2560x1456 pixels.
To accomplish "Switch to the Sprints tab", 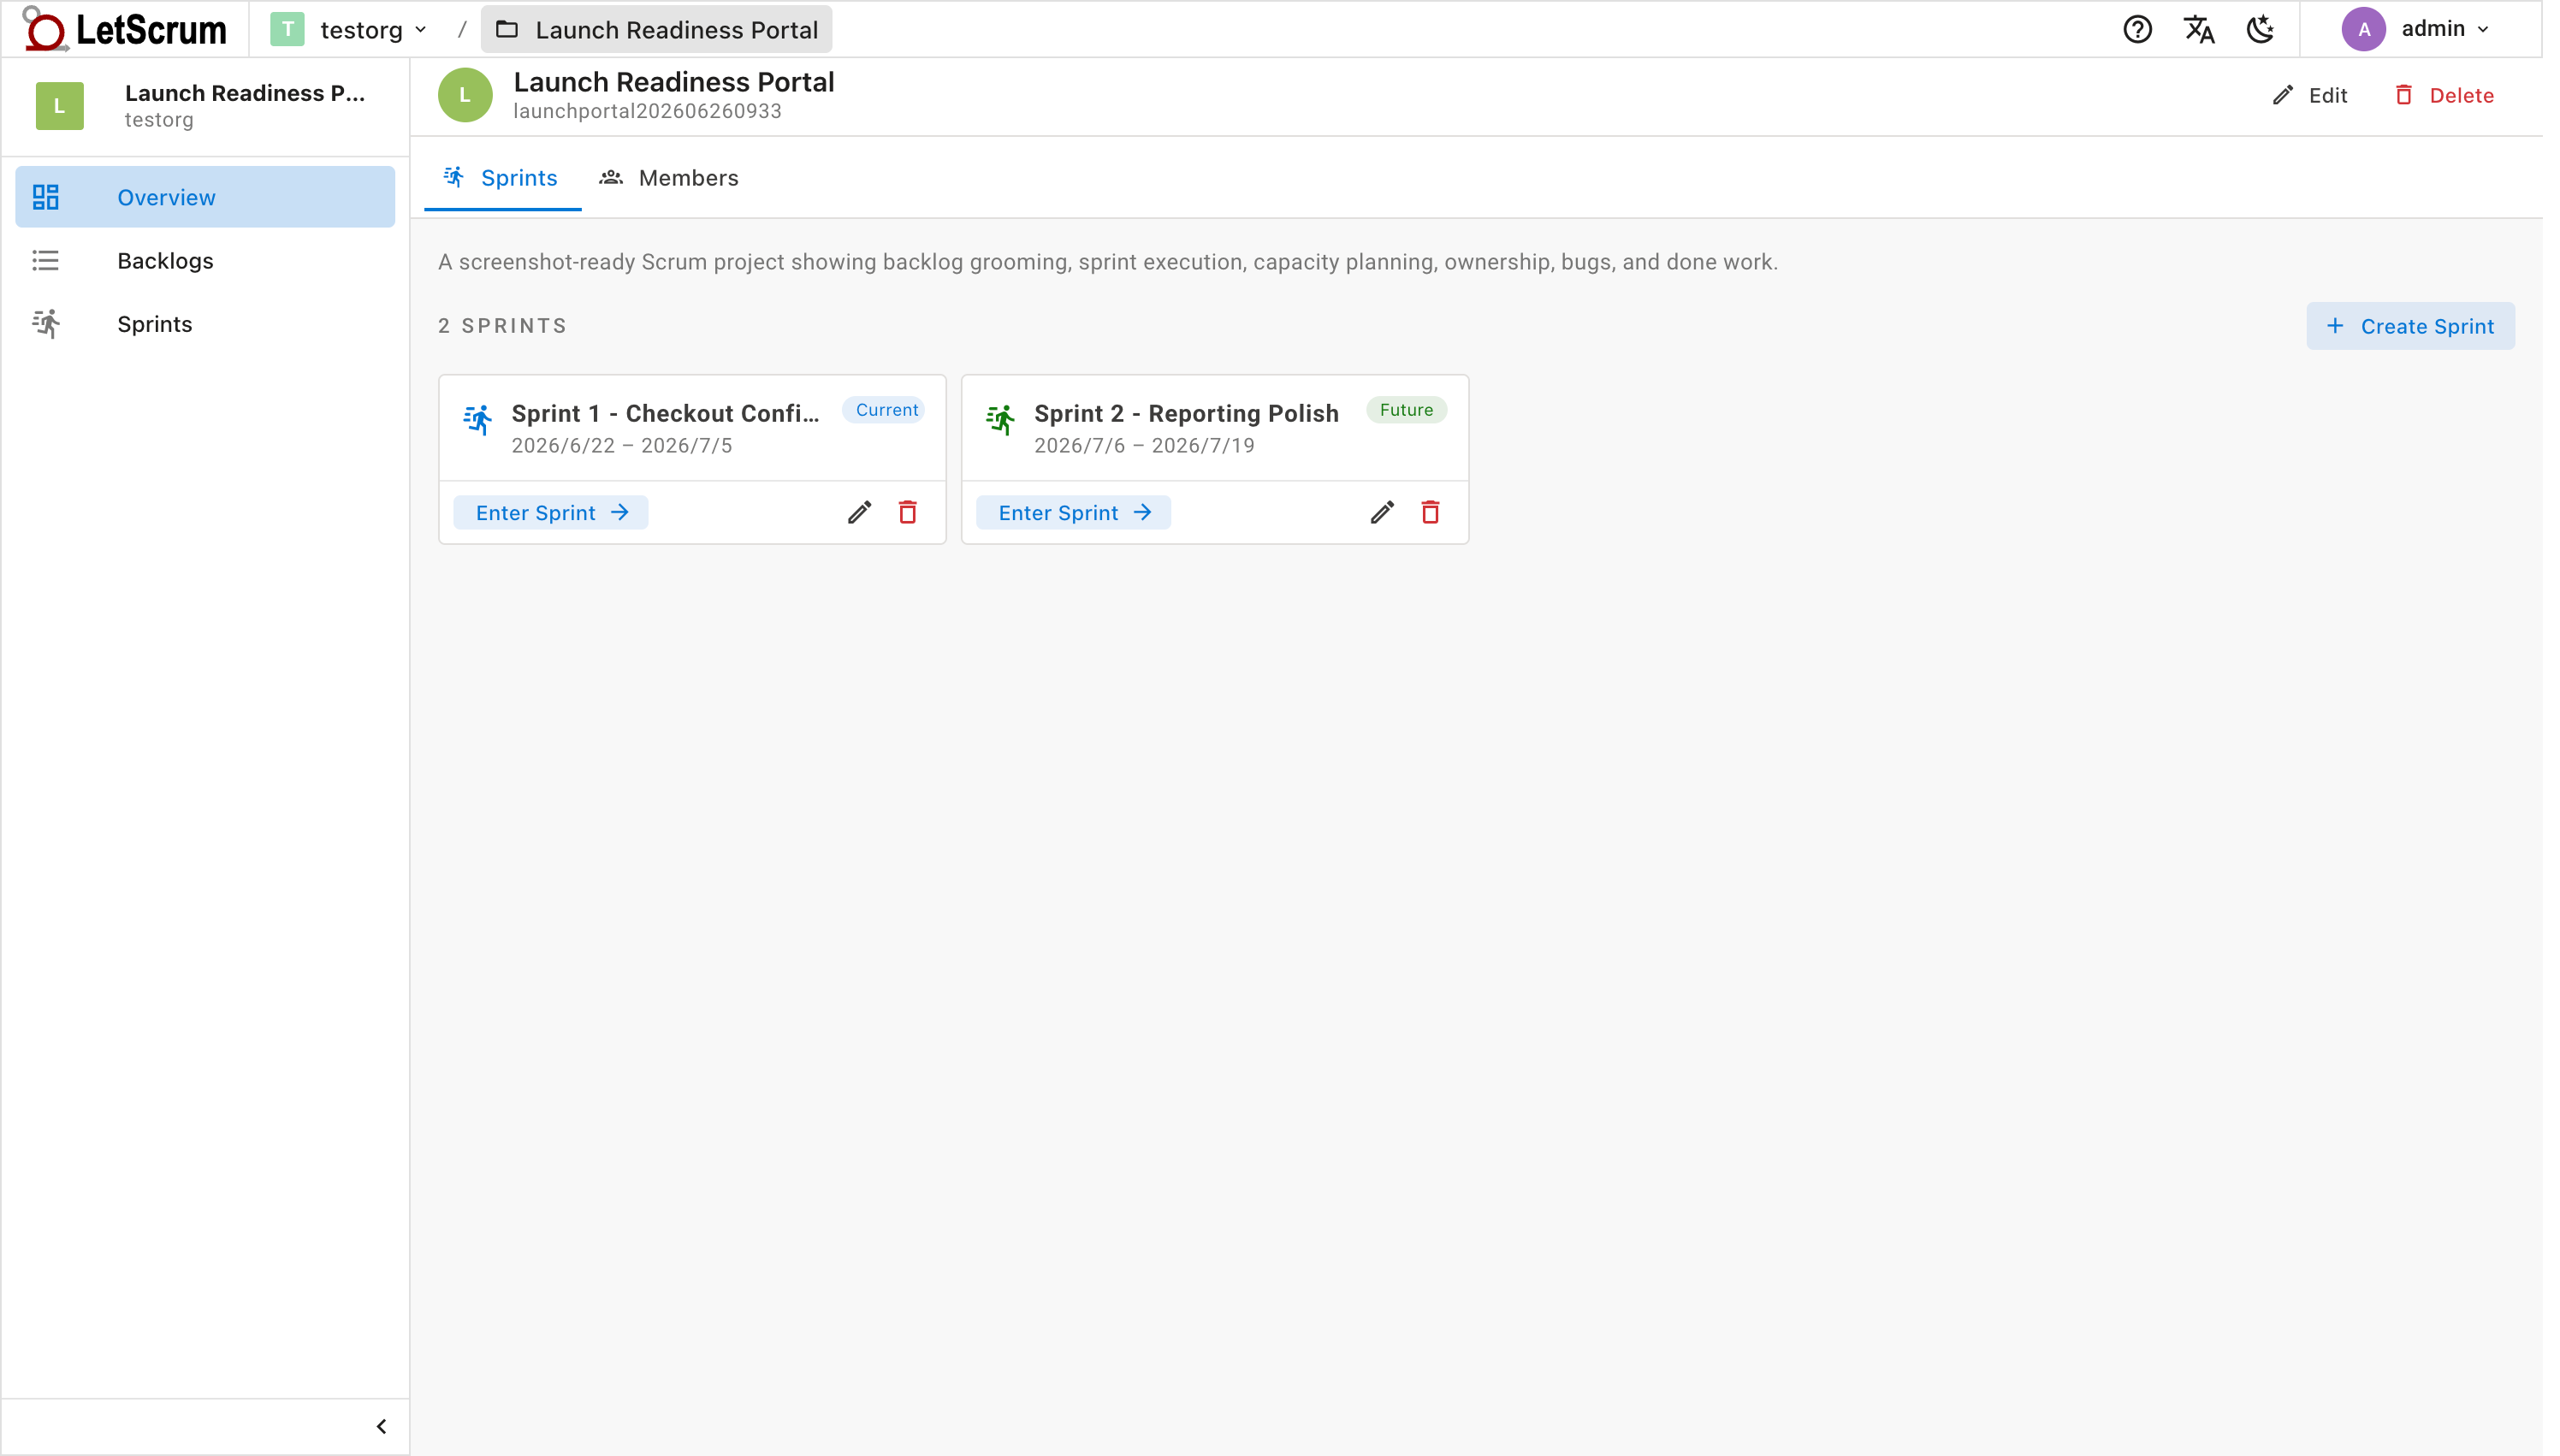I will pos(502,178).
